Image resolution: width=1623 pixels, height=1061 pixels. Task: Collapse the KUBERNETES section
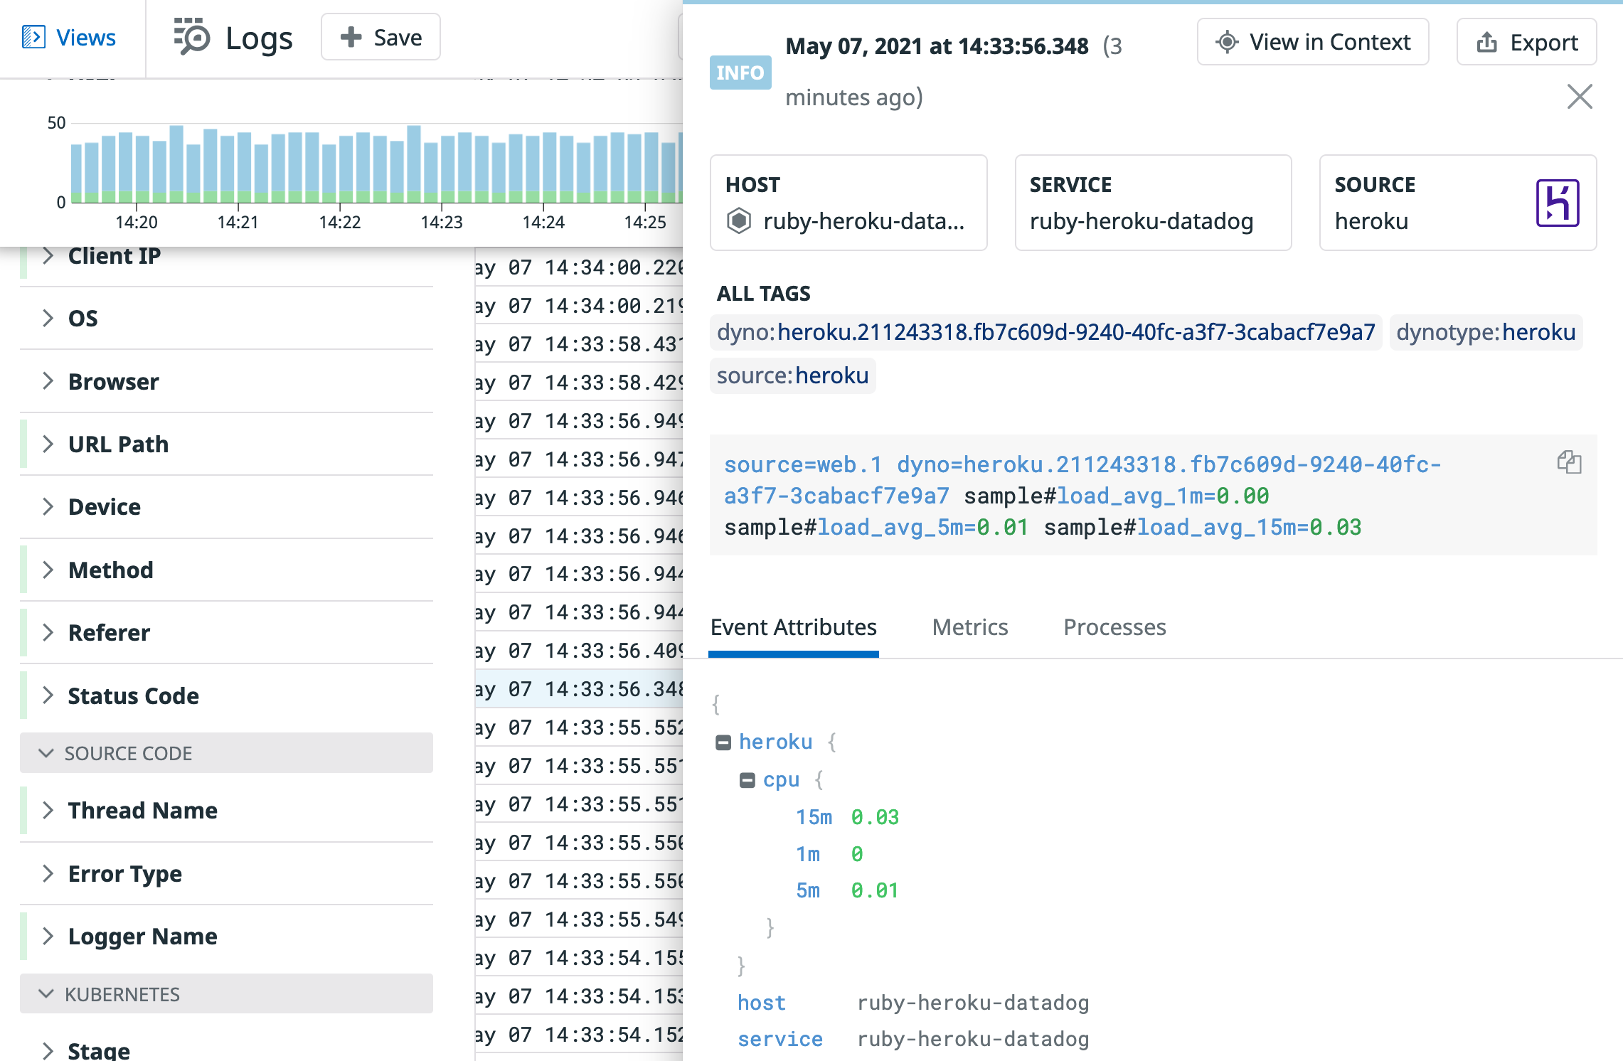click(46, 993)
